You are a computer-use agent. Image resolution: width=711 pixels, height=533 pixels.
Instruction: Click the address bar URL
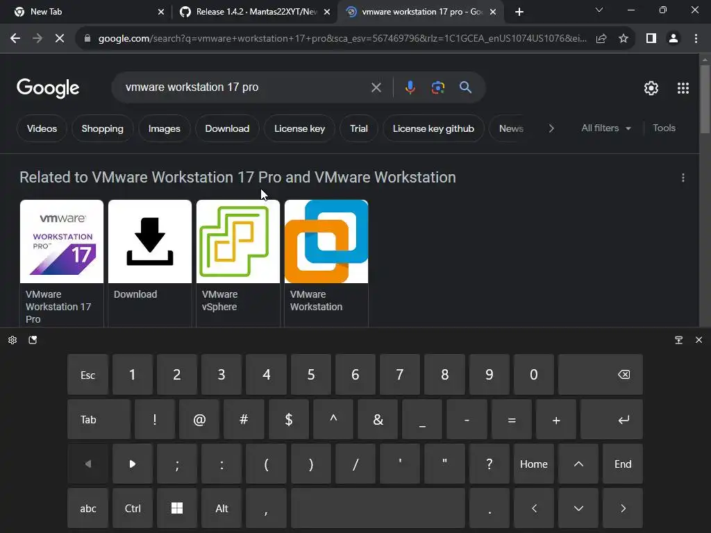tap(342, 39)
